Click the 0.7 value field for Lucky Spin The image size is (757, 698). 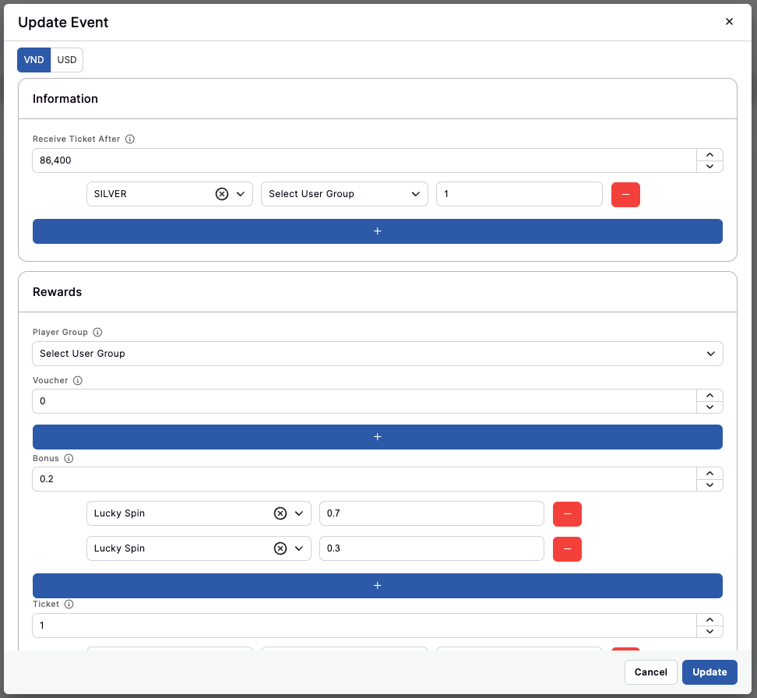click(431, 514)
